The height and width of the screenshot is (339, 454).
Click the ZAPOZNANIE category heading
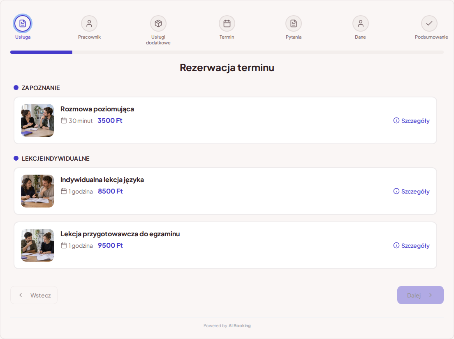click(41, 88)
